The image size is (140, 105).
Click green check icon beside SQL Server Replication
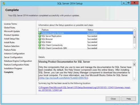click(40, 36)
